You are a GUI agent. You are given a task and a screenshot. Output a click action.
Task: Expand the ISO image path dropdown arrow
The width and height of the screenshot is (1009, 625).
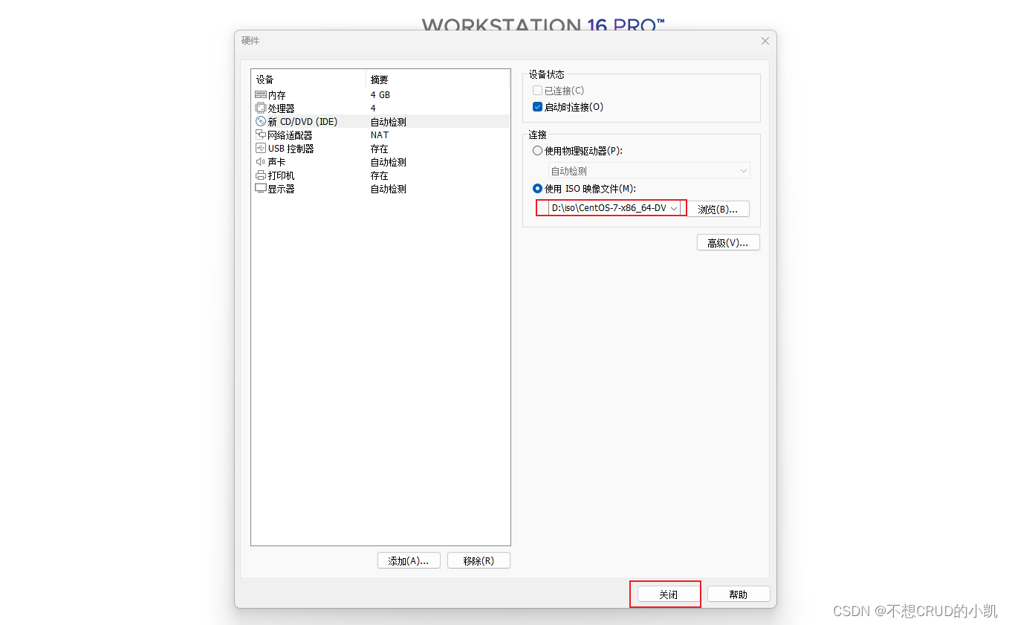pyautogui.click(x=674, y=209)
